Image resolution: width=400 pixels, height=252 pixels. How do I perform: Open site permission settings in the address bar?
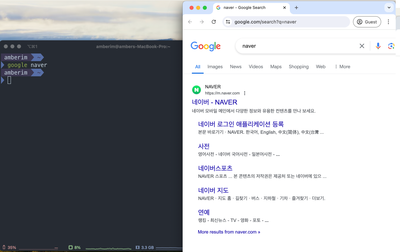(228, 22)
